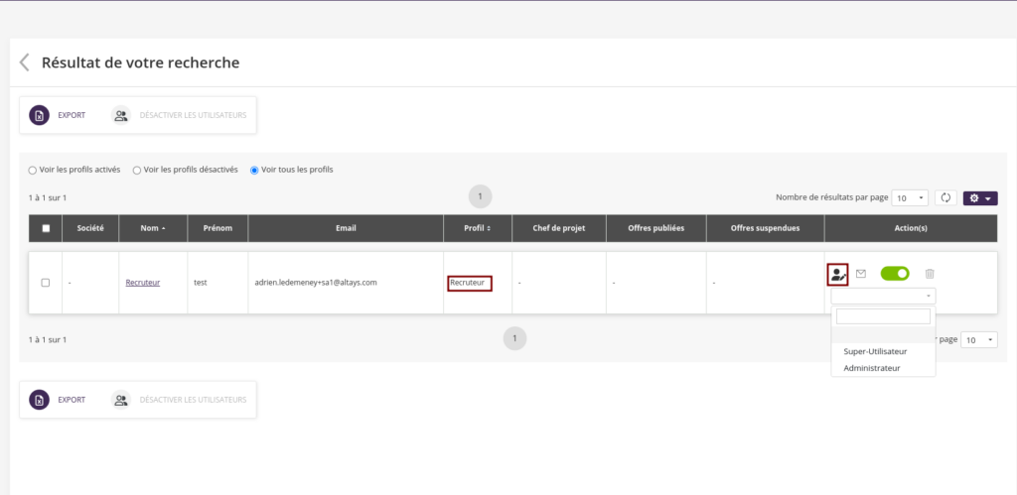The width and height of the screenshot is (1017, 495).
Task: Click the edit user profile icon
Action: 838,274
